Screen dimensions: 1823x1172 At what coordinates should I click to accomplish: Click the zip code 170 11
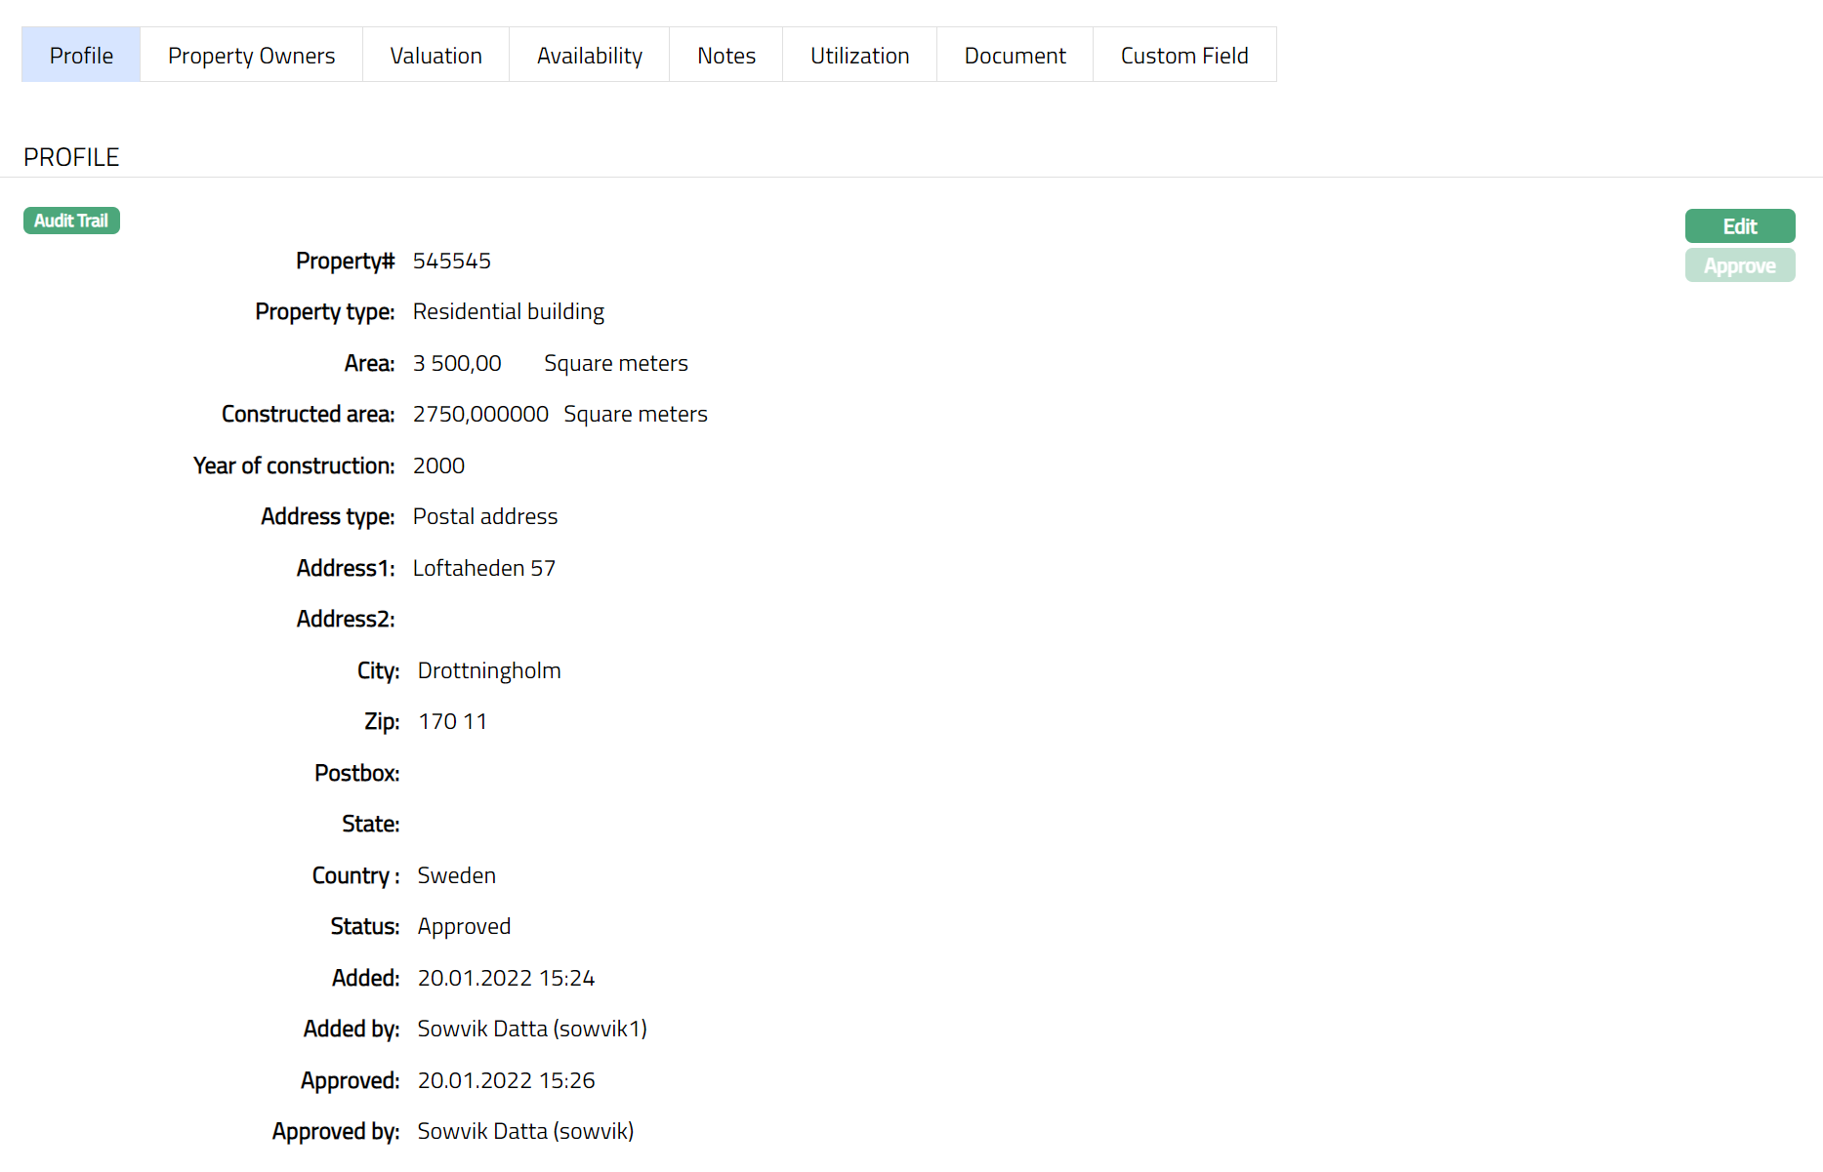pos(452,721)
